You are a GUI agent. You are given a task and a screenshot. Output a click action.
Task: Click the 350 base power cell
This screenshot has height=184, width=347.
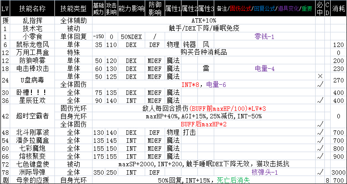(98, 172)
